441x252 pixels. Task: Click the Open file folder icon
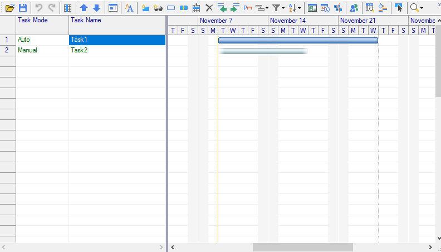point(10,8)
